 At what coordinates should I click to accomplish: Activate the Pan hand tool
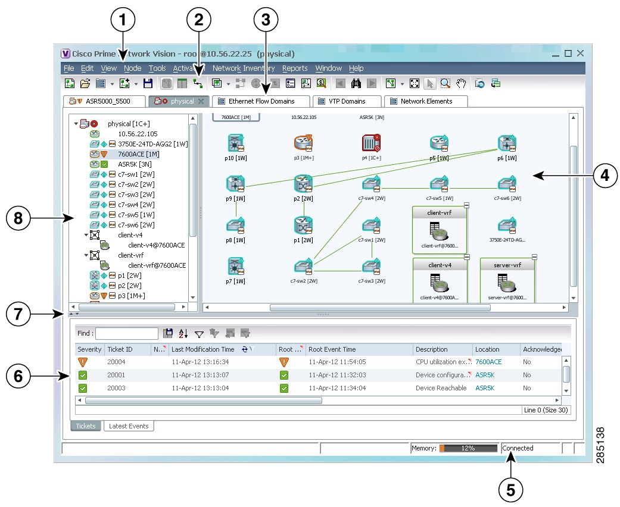(x=460, y=83)
